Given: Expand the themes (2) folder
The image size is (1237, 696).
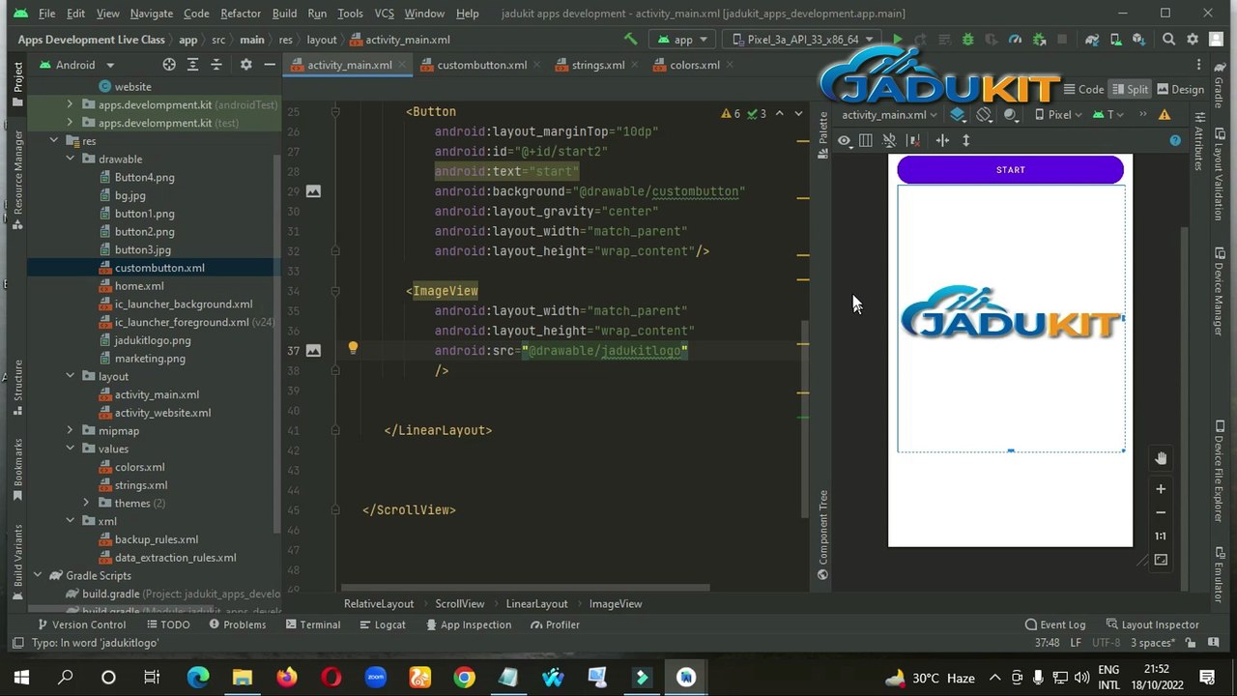Looking at the screenshot, I should pos(86,504).
